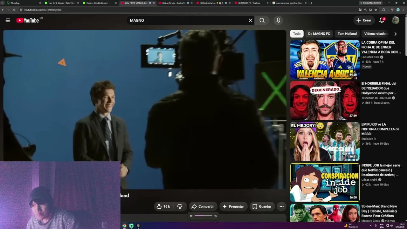Go to the YouTube home logo
The image size is (407, 229).
(x=28, y=20)
